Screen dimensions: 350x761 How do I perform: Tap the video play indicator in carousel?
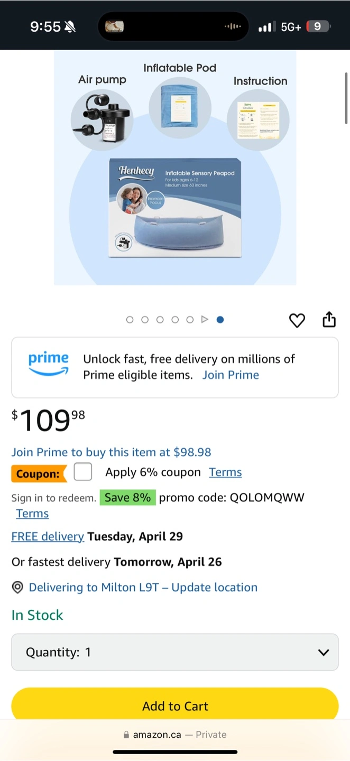coord(205,320)
